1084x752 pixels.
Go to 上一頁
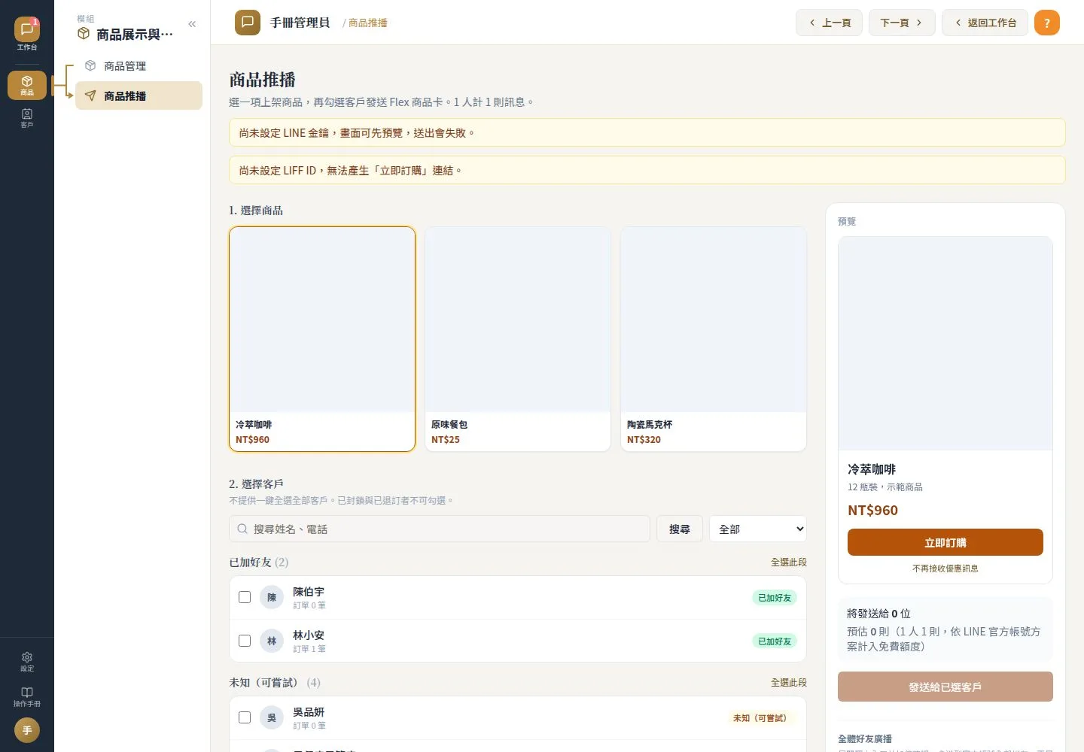pyautogui.click(x=829, y=23)
